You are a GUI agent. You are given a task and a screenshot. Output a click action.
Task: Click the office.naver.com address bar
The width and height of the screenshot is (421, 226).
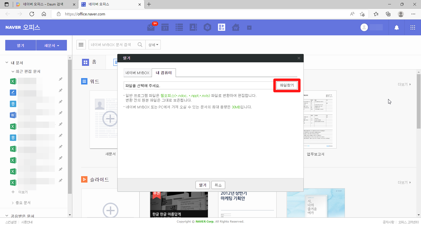click(200, 14)
